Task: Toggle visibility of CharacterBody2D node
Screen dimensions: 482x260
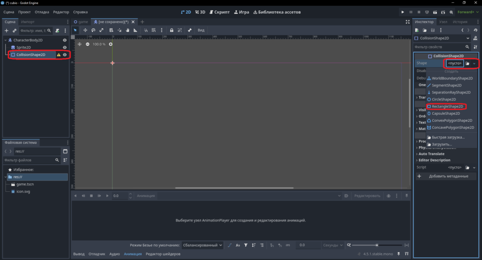Action: coord(64,40)
